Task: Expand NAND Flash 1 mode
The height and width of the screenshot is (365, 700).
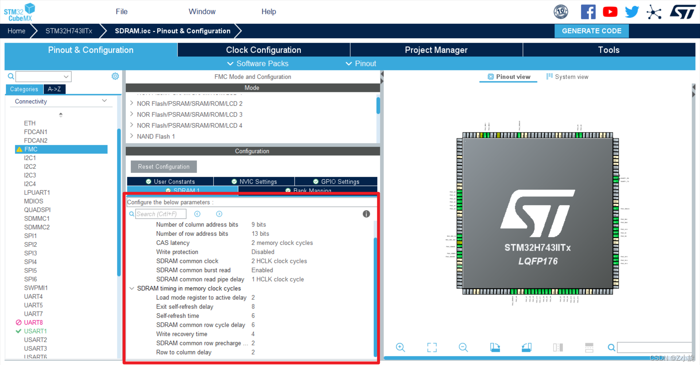Action: (x=132, y=136)
